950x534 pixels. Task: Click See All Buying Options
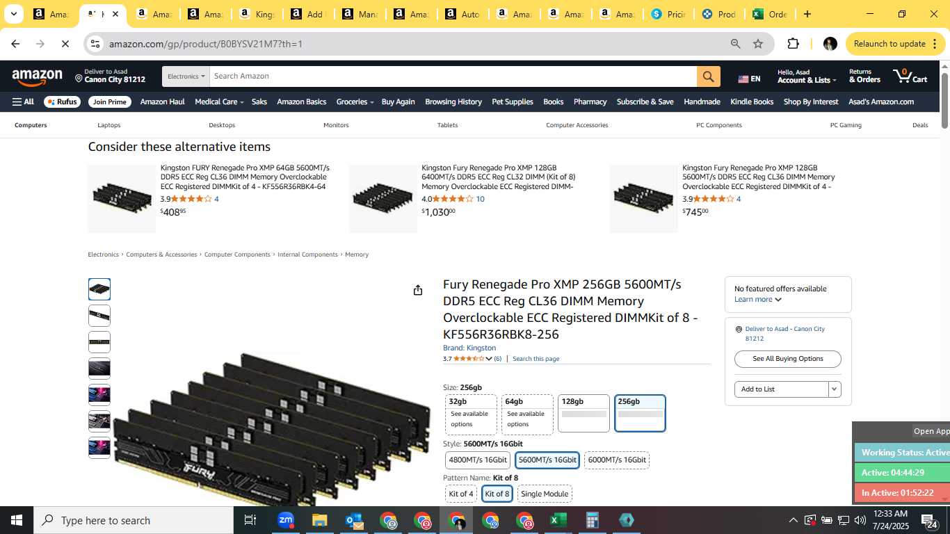(x=788, y=359)
